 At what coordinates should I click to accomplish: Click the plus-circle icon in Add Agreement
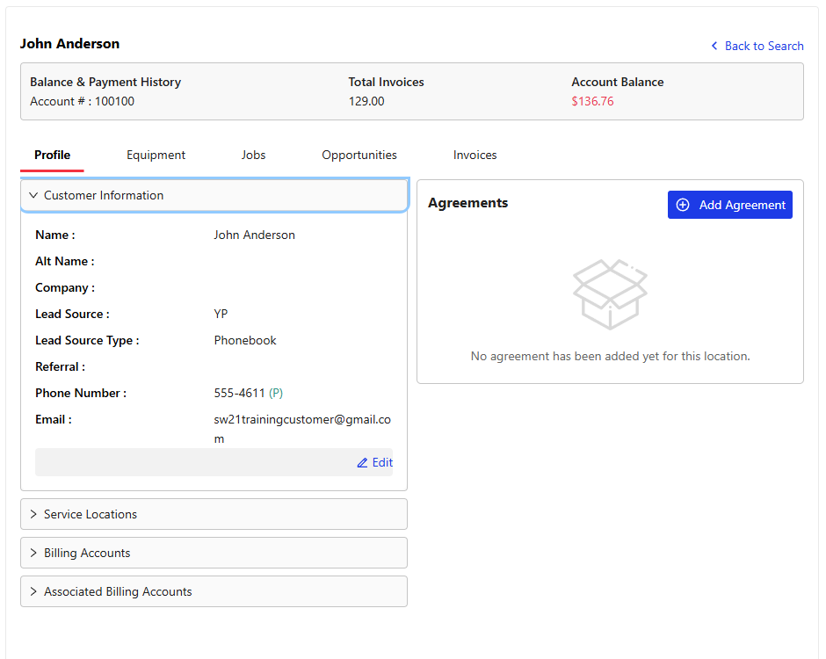tap(683, 205)
